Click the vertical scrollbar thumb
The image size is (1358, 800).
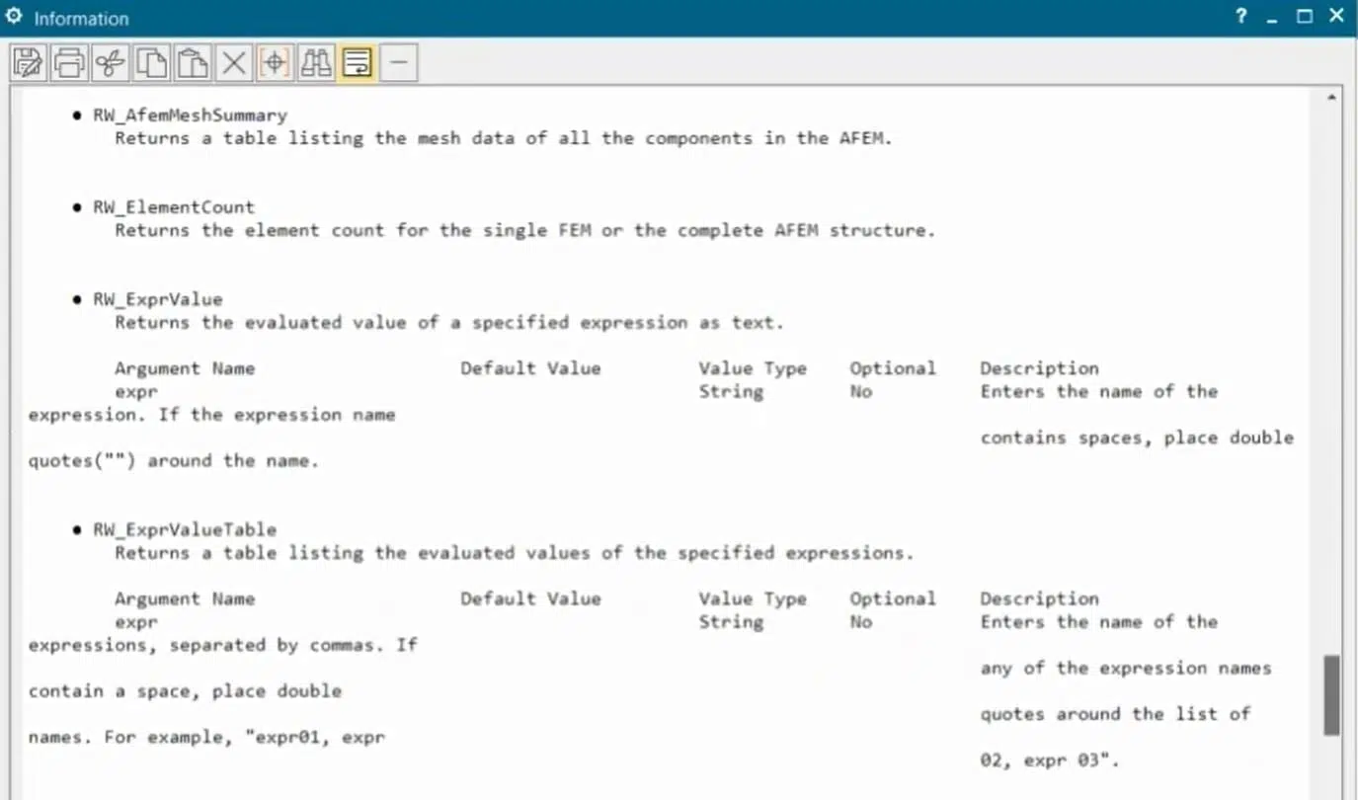(1331, 694)
